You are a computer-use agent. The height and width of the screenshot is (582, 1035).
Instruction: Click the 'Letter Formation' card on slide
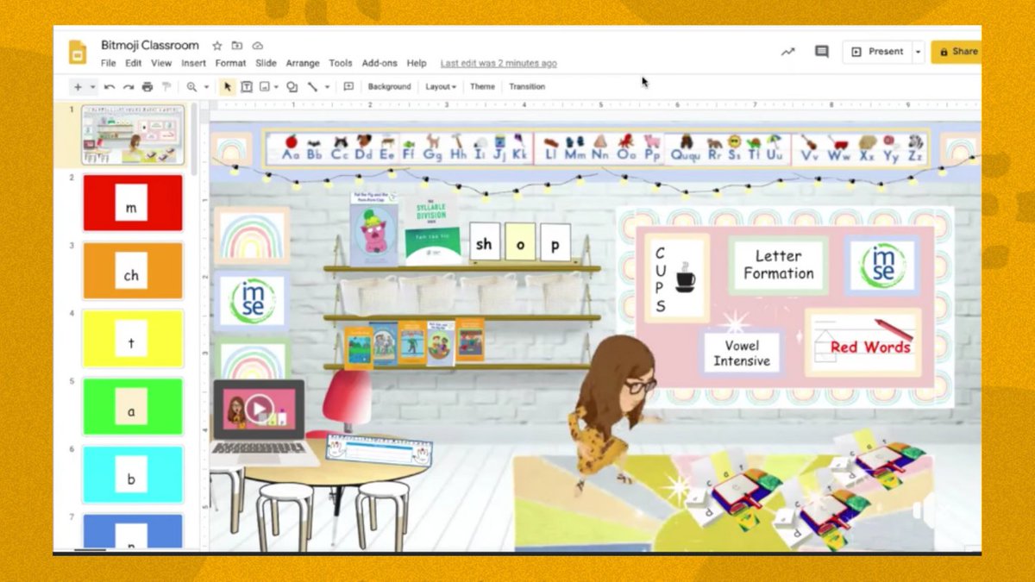click(x=778, y=265)
